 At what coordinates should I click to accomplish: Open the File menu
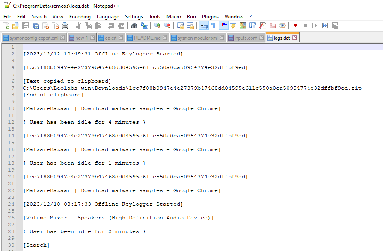7,17
